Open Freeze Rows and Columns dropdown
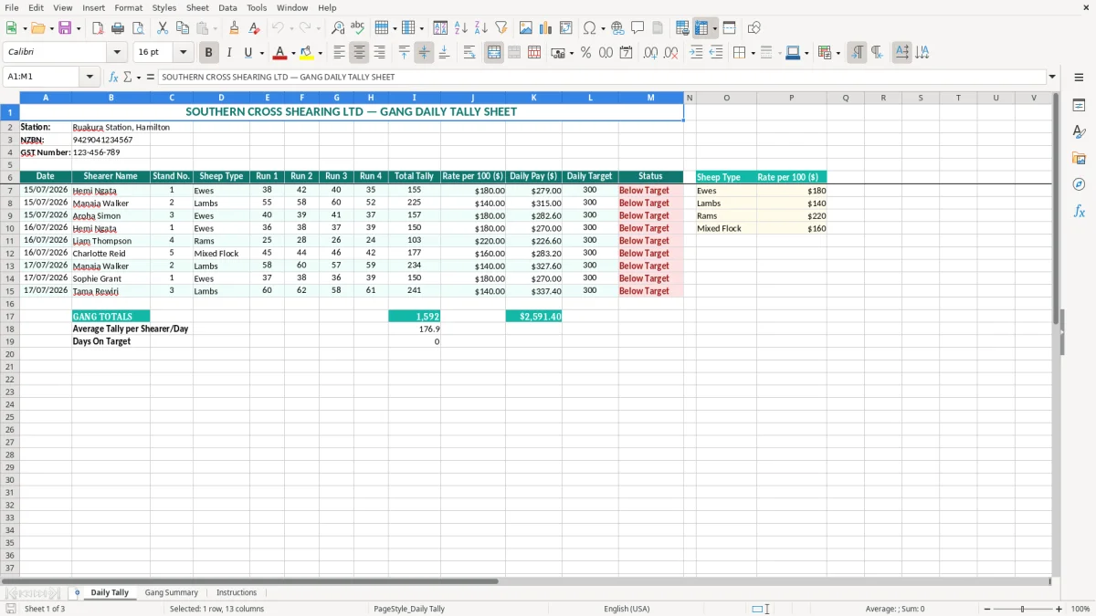 click(x=715, y=28)
